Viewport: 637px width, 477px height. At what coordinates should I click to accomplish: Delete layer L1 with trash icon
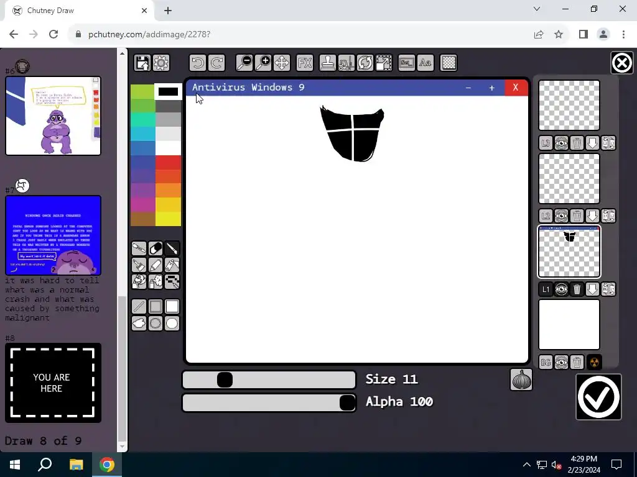pos(577,289)
